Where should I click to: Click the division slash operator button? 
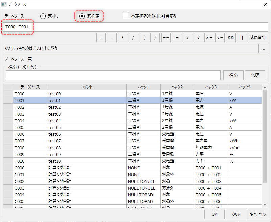coord(133,38)
